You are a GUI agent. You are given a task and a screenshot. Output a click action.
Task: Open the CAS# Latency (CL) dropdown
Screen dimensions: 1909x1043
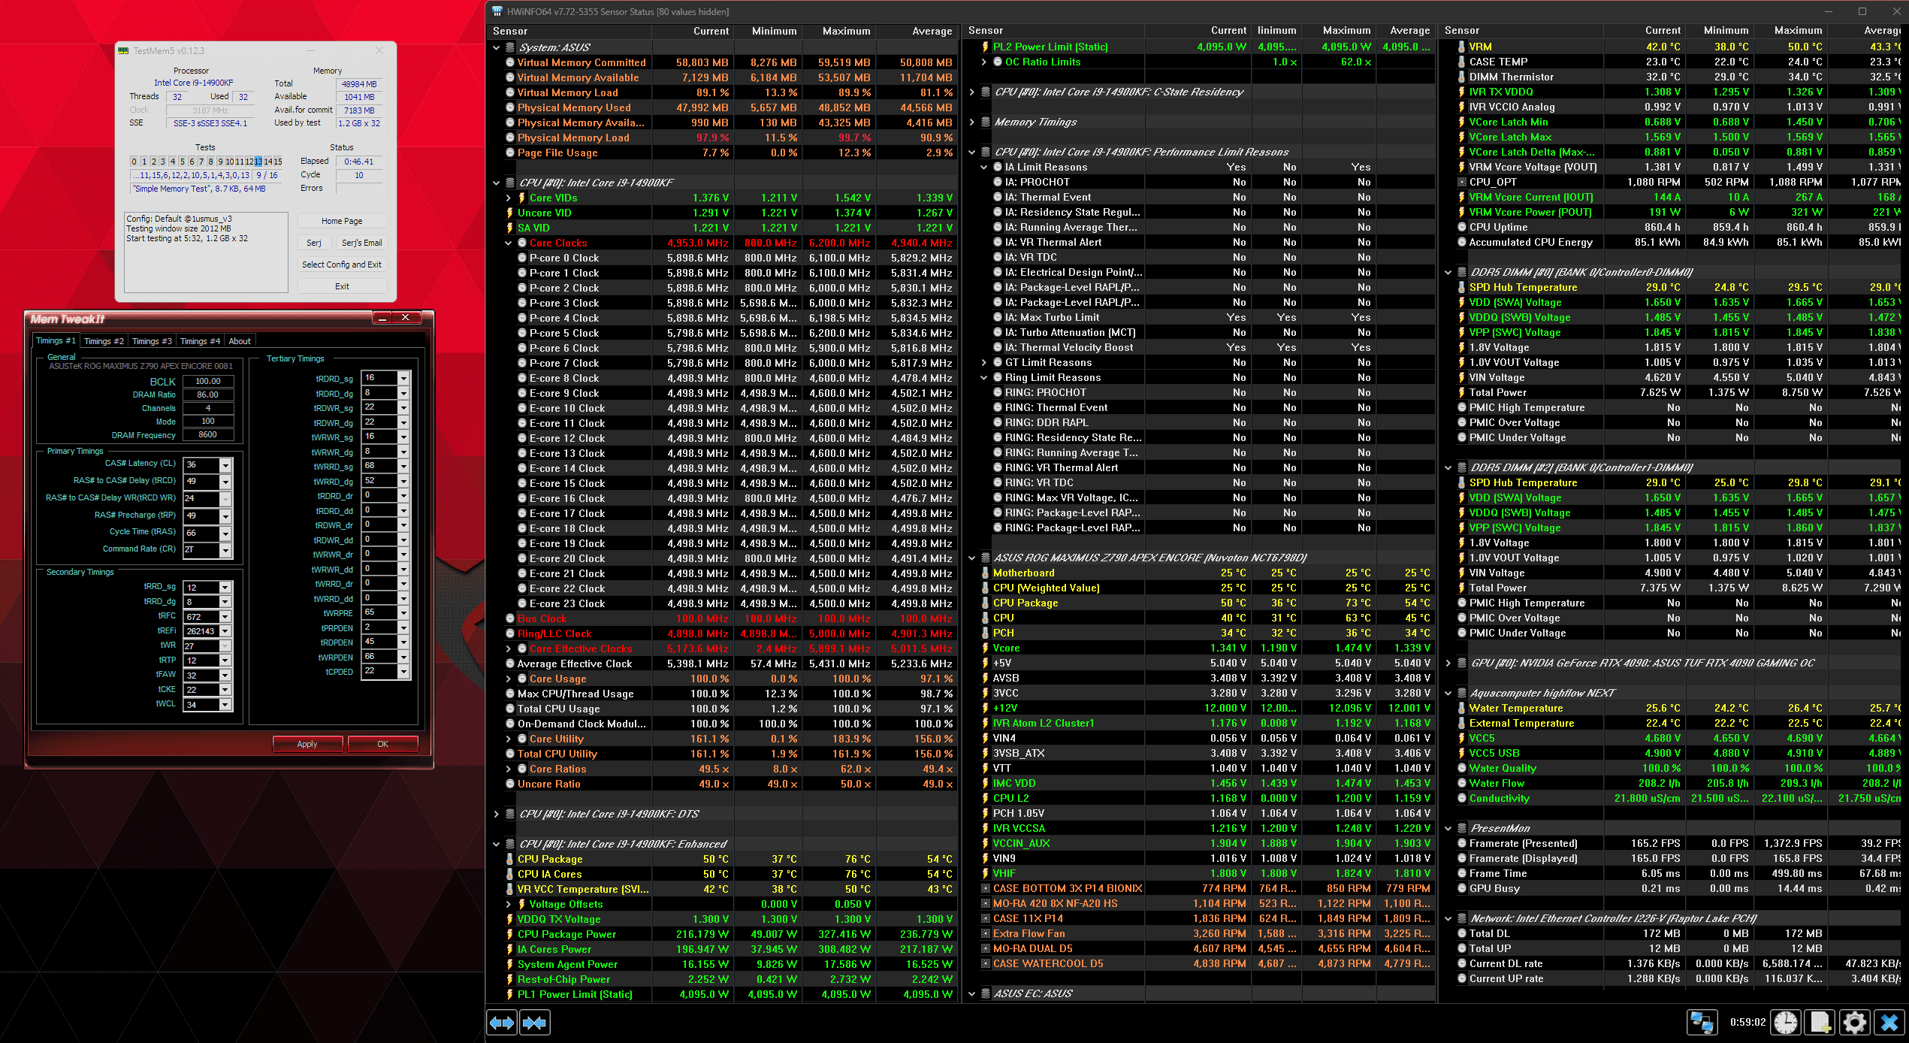225,465
